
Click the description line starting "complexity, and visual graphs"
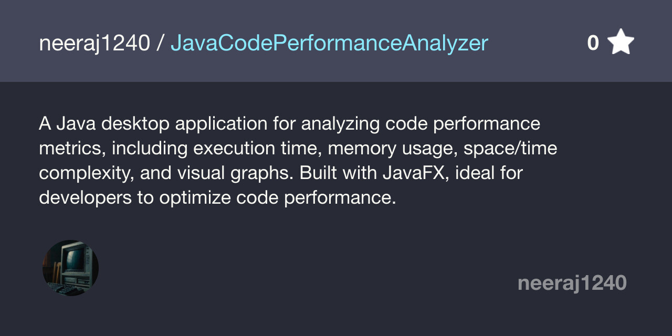click(281, 174)
